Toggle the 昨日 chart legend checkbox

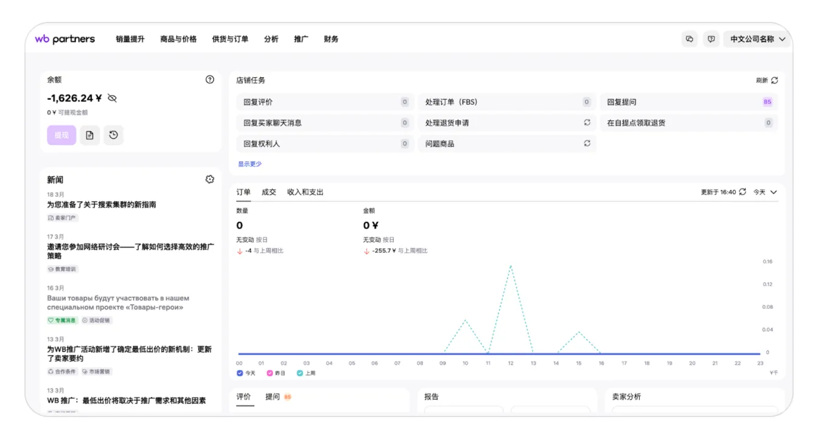pyautogui.click(x=270, y=373)
